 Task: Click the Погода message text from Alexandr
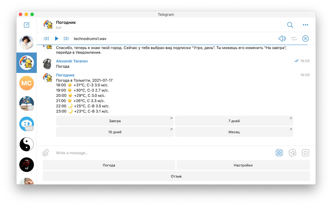point(63,66)
